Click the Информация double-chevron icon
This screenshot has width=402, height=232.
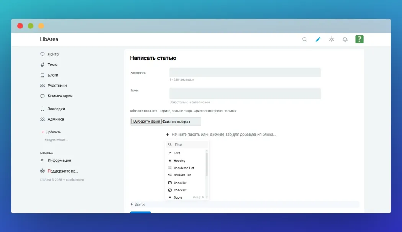(42, 160)
